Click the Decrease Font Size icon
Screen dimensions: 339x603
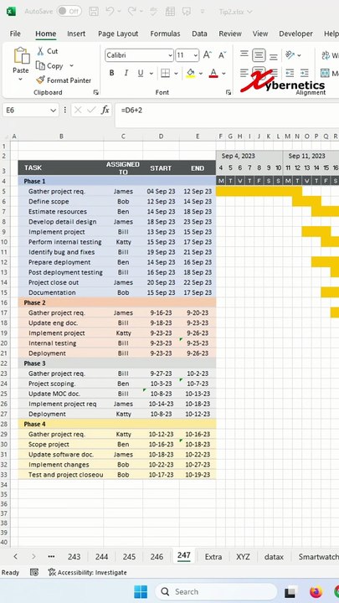click(x=222, y=55)
